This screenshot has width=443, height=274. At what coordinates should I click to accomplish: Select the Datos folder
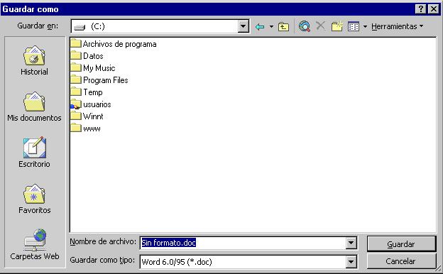click(x=87, y=56)
